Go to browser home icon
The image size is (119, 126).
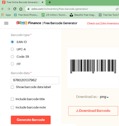coord(21,9)
